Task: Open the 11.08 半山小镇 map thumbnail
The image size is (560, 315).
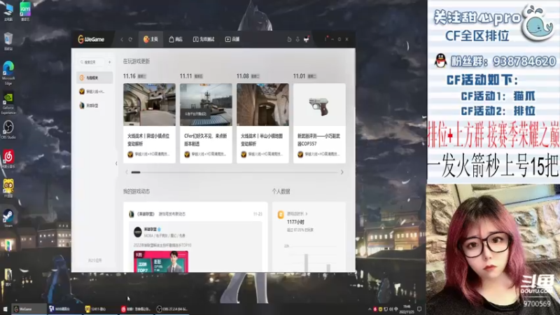Action: coord(262,104)
